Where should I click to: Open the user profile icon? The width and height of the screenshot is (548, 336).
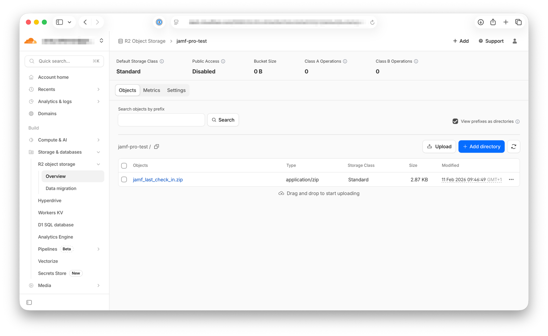514,41
